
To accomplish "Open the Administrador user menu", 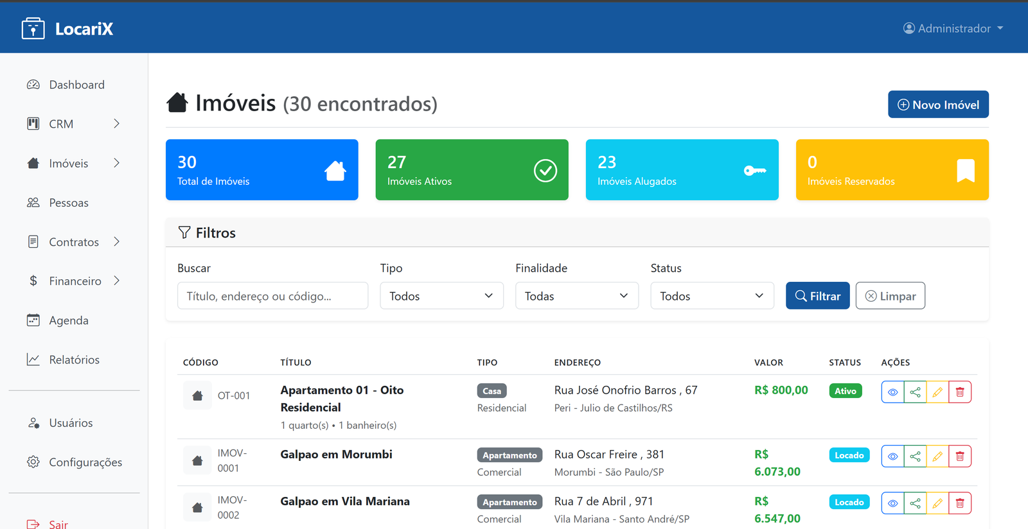I will point(953,28).
